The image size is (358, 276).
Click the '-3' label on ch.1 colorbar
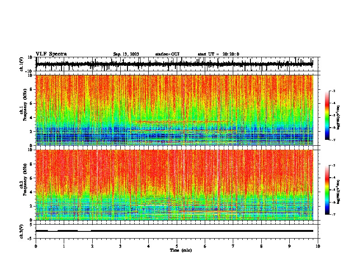tap(333, 91)
